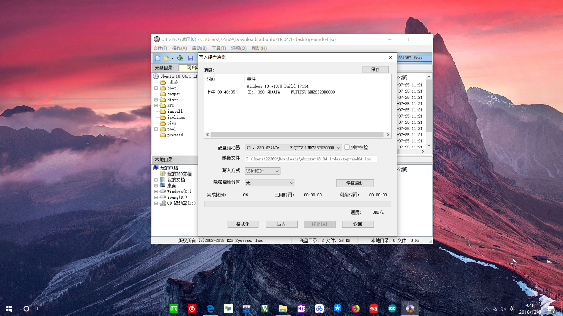Expand the Windows(C:) drive node

pyautogui.click(x=156, y=191)
